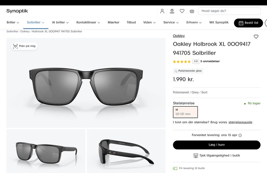The image size is (267, 173).
Task: Select the side view sunglasses thumbnail
Action: [126, 151]
